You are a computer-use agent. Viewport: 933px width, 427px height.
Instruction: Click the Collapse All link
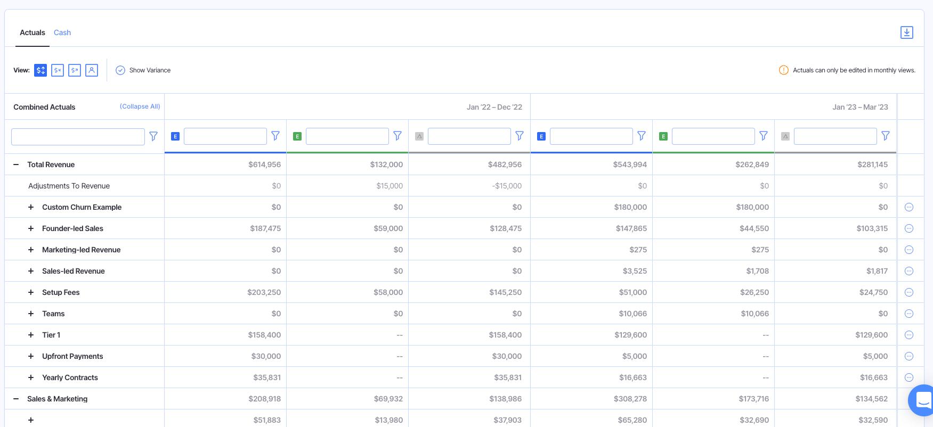140,106
